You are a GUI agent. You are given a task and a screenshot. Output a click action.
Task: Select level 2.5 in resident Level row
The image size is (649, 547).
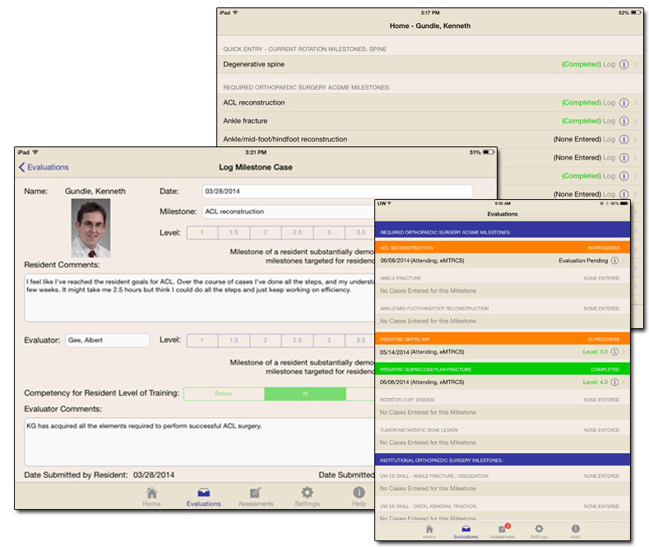pyautogui.click(x=298, y=233)
